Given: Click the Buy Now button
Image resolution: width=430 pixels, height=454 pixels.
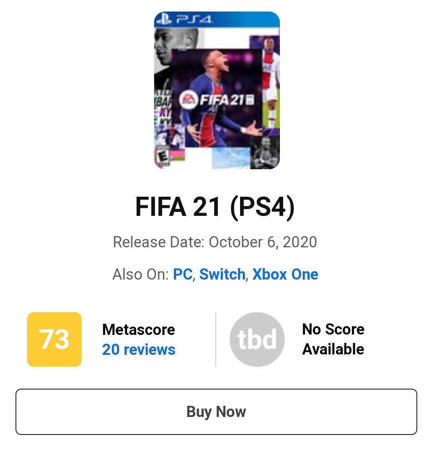Looking at the screenshot, I should pyautogui.click(x=216, y=412).
